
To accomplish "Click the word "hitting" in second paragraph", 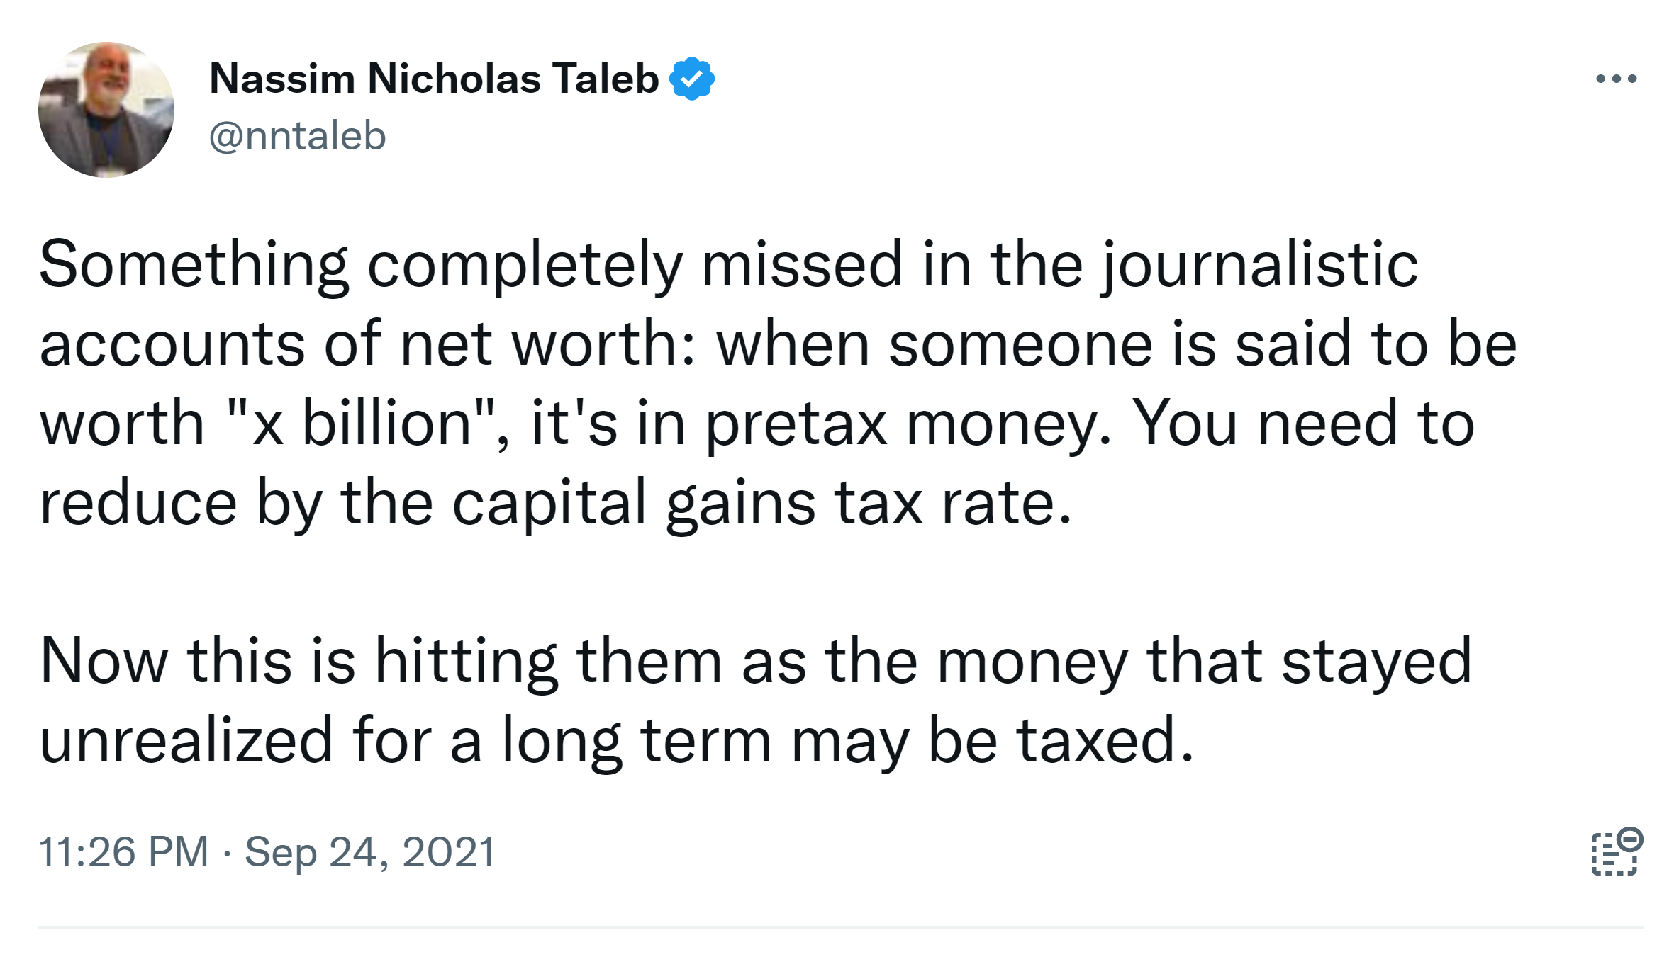I will click(466, 662).
